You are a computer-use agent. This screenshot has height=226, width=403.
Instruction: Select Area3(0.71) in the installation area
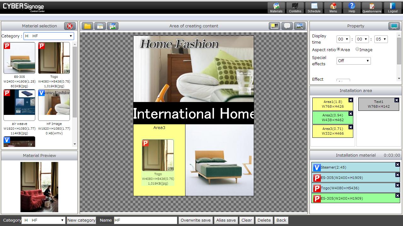click(x=333, y=131)
